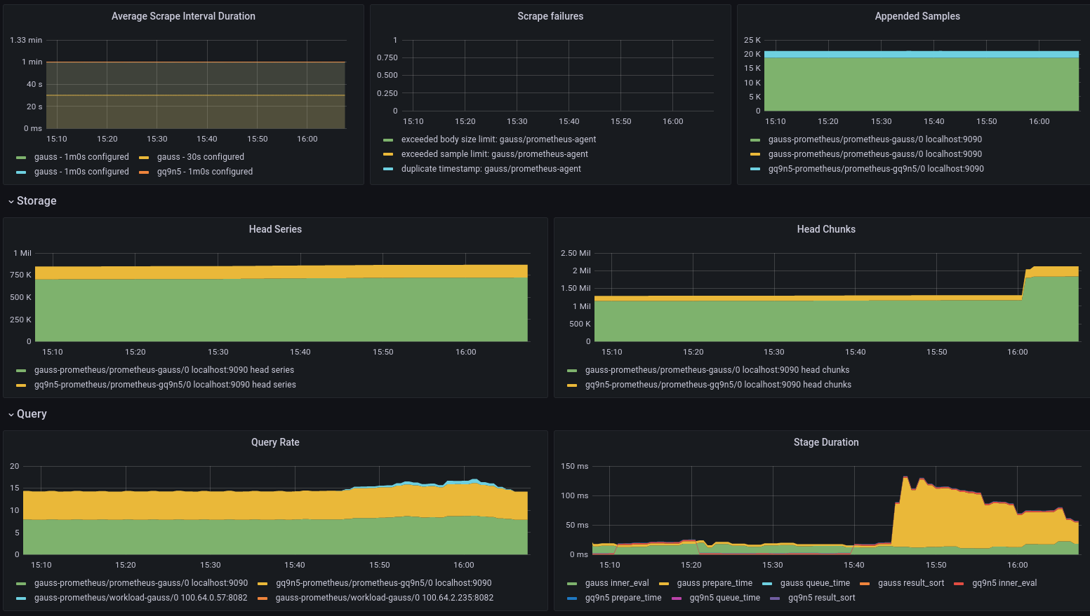Click orange swatch beside gq9n5 - 1m0s configured

pos(144,172)
